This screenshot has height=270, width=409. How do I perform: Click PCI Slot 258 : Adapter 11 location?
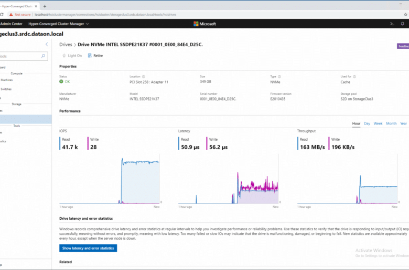pyautogui.click(x=149, y=82)
